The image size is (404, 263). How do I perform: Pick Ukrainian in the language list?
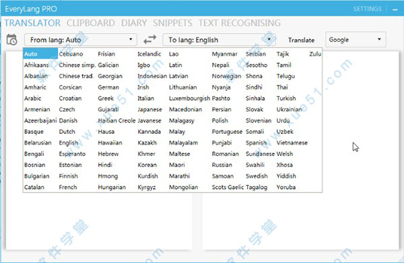point(289,110)
